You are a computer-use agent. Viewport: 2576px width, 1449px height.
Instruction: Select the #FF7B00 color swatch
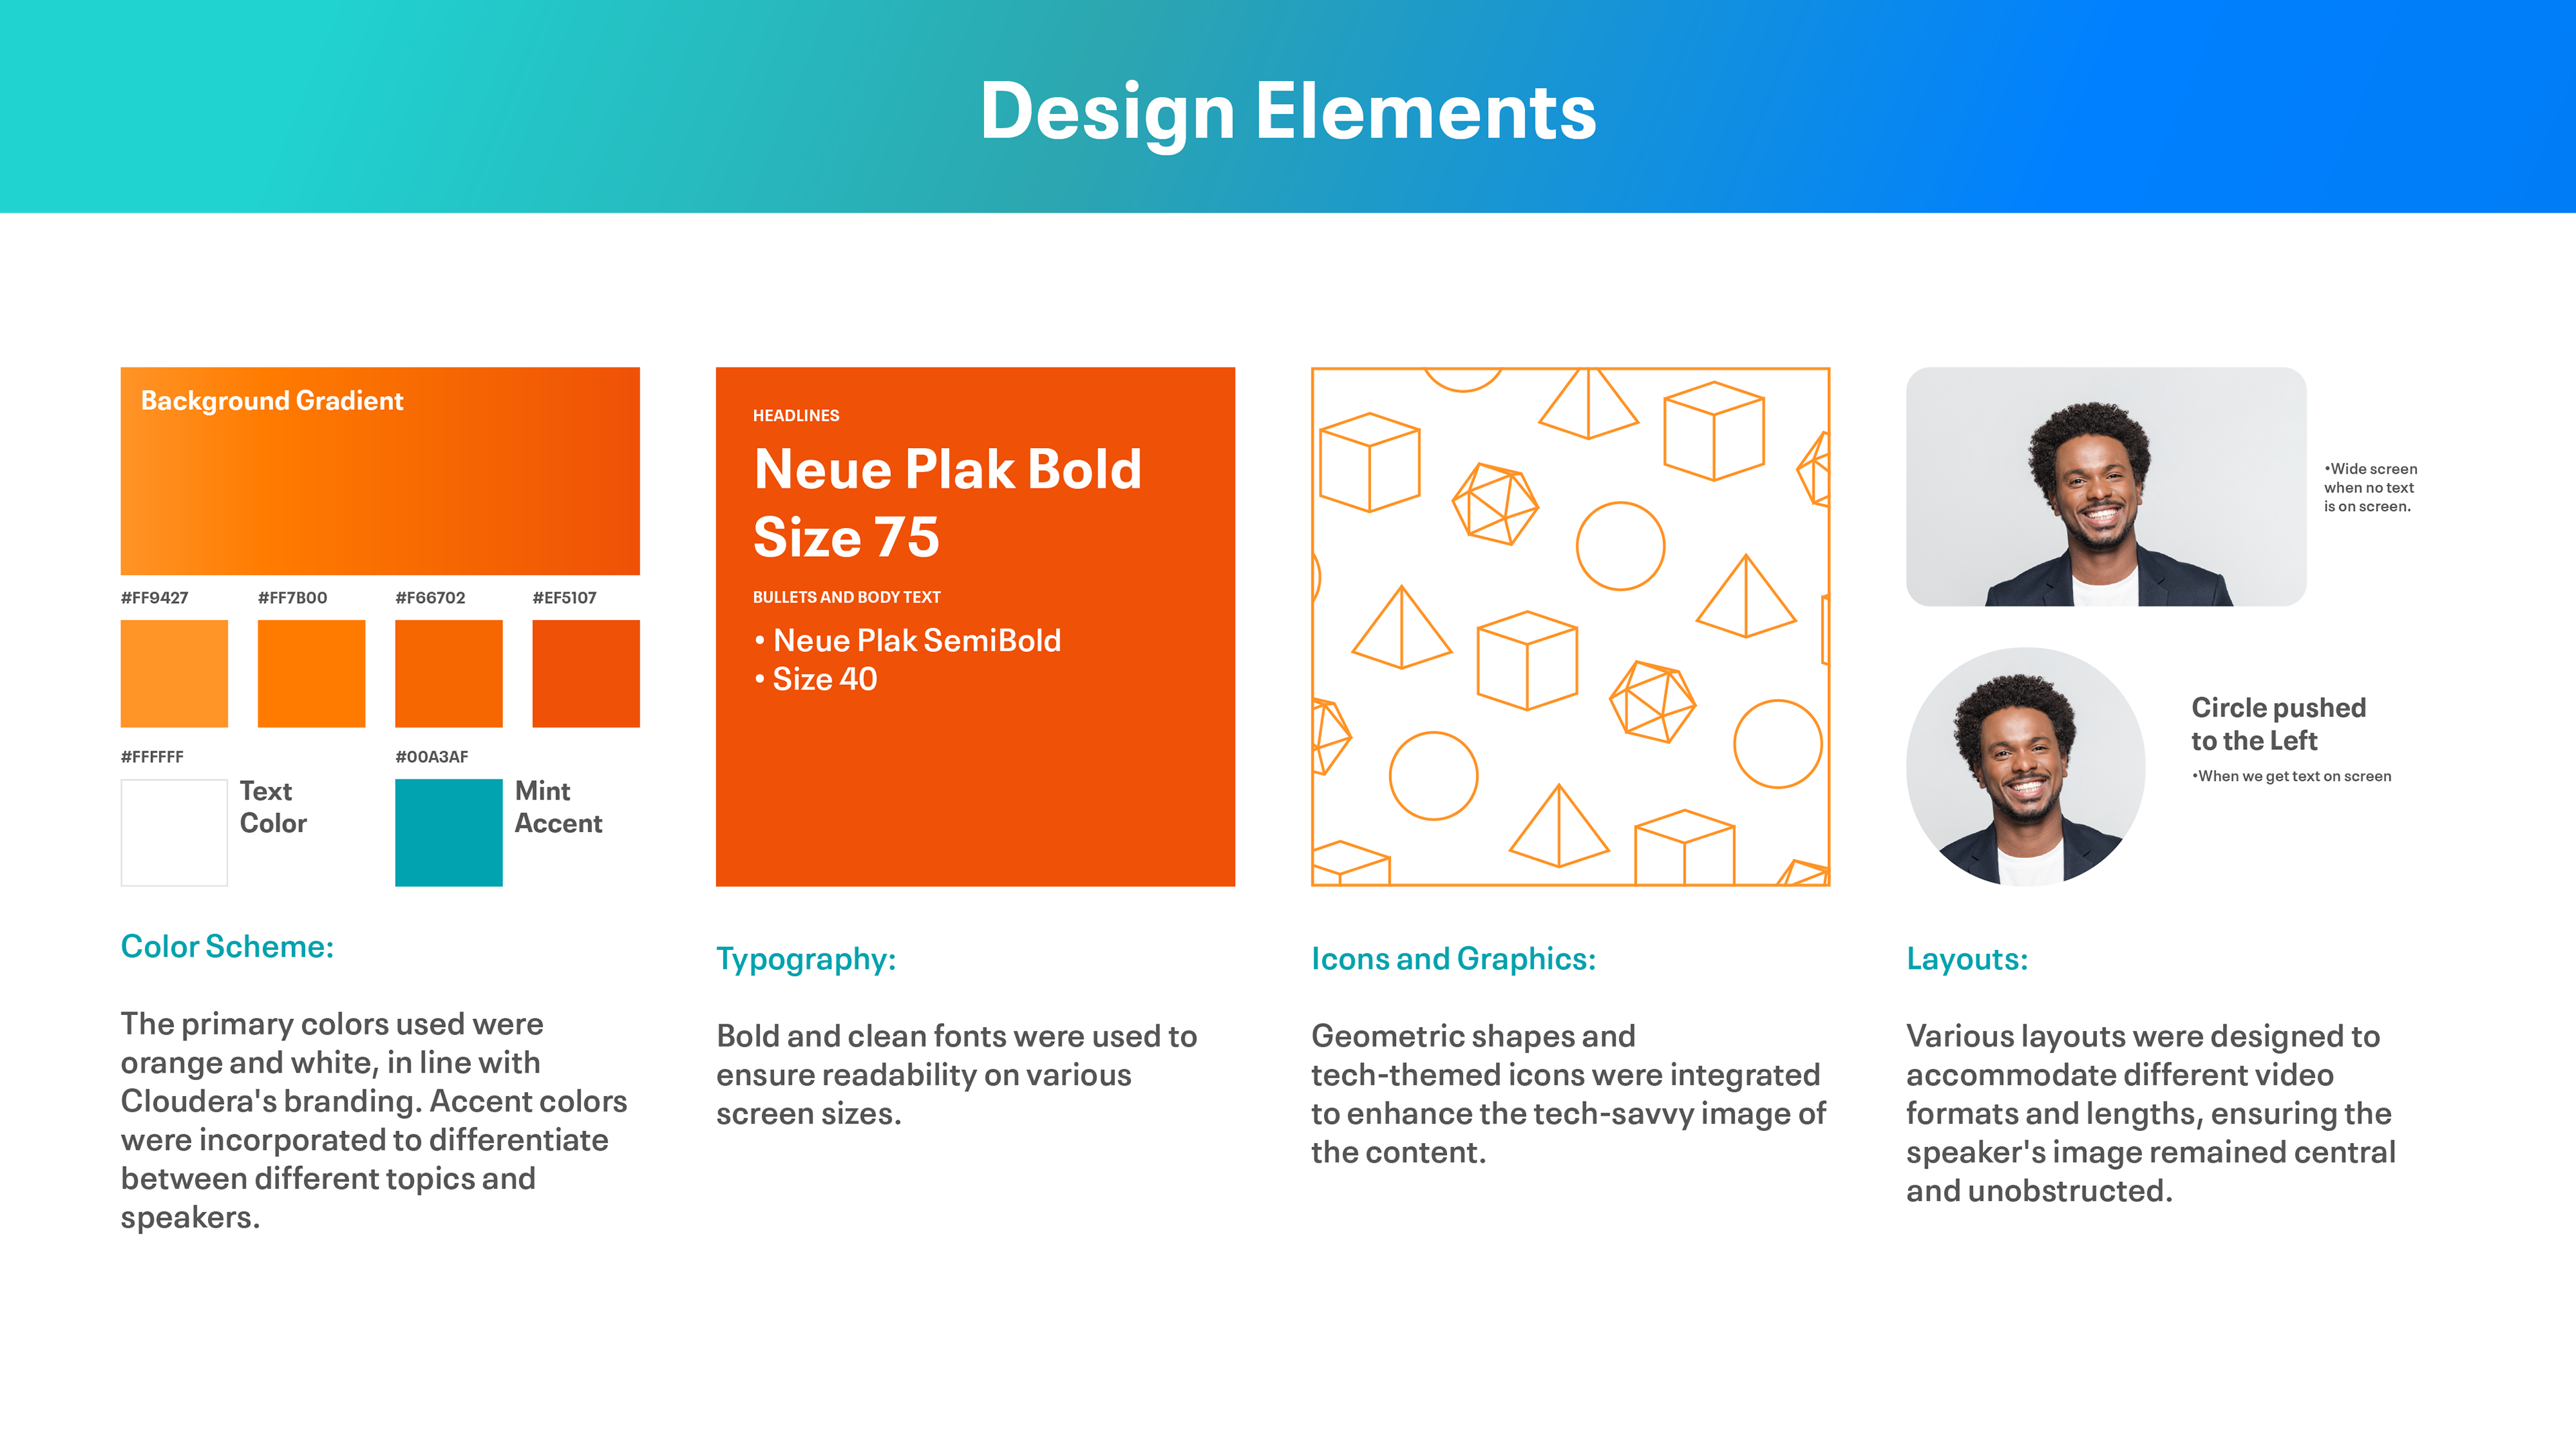tap(311, 673)
